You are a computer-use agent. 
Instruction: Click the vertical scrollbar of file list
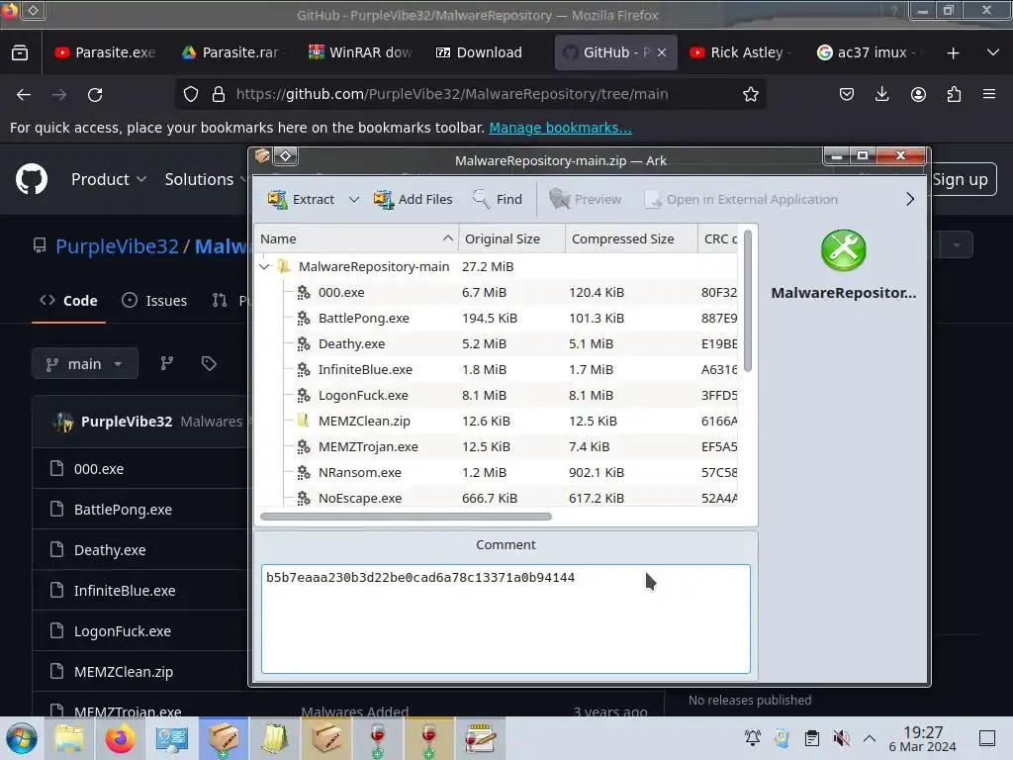pyautogui.click(x=748, y=301)
